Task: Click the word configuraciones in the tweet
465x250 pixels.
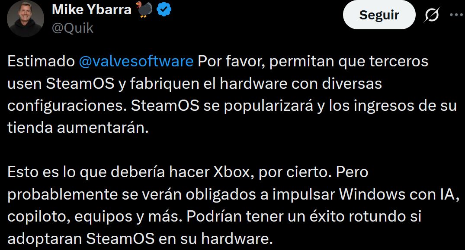Action: pyautogui.click(x=65, y=106)
